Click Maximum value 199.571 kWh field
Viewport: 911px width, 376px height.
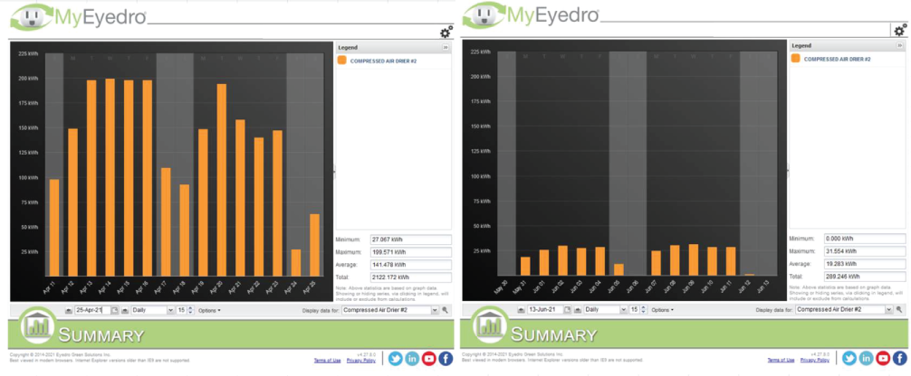pos(411,252)
